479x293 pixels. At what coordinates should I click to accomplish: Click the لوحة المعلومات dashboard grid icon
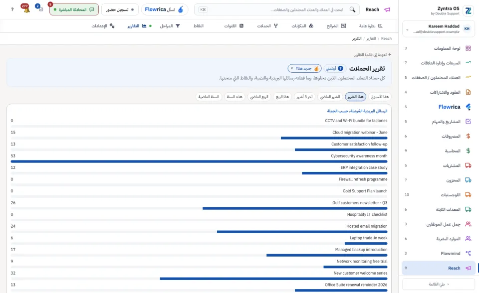click(468, 48)
